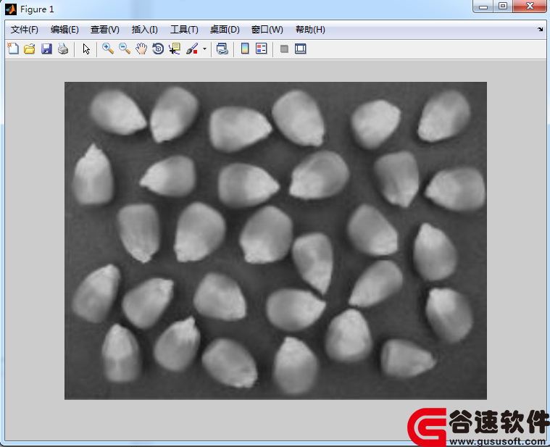Open the 查看(V) menu
Image resolution: width=550 pixels, height=447 pixels.
[105, 30]
